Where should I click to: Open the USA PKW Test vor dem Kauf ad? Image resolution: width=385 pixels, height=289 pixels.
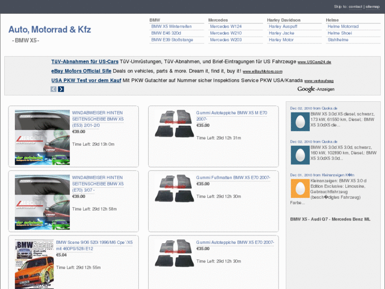pos(86,80)
